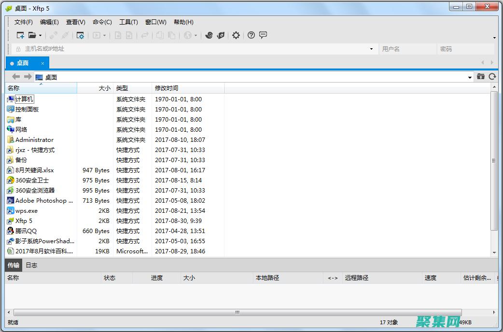Open the feedback chat icon
Screen dimensions: 503x332
pos(263,35)
